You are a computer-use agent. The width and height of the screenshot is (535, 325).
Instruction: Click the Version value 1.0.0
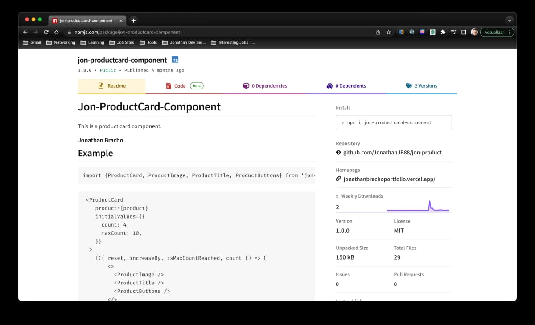(x=342, y=231)
